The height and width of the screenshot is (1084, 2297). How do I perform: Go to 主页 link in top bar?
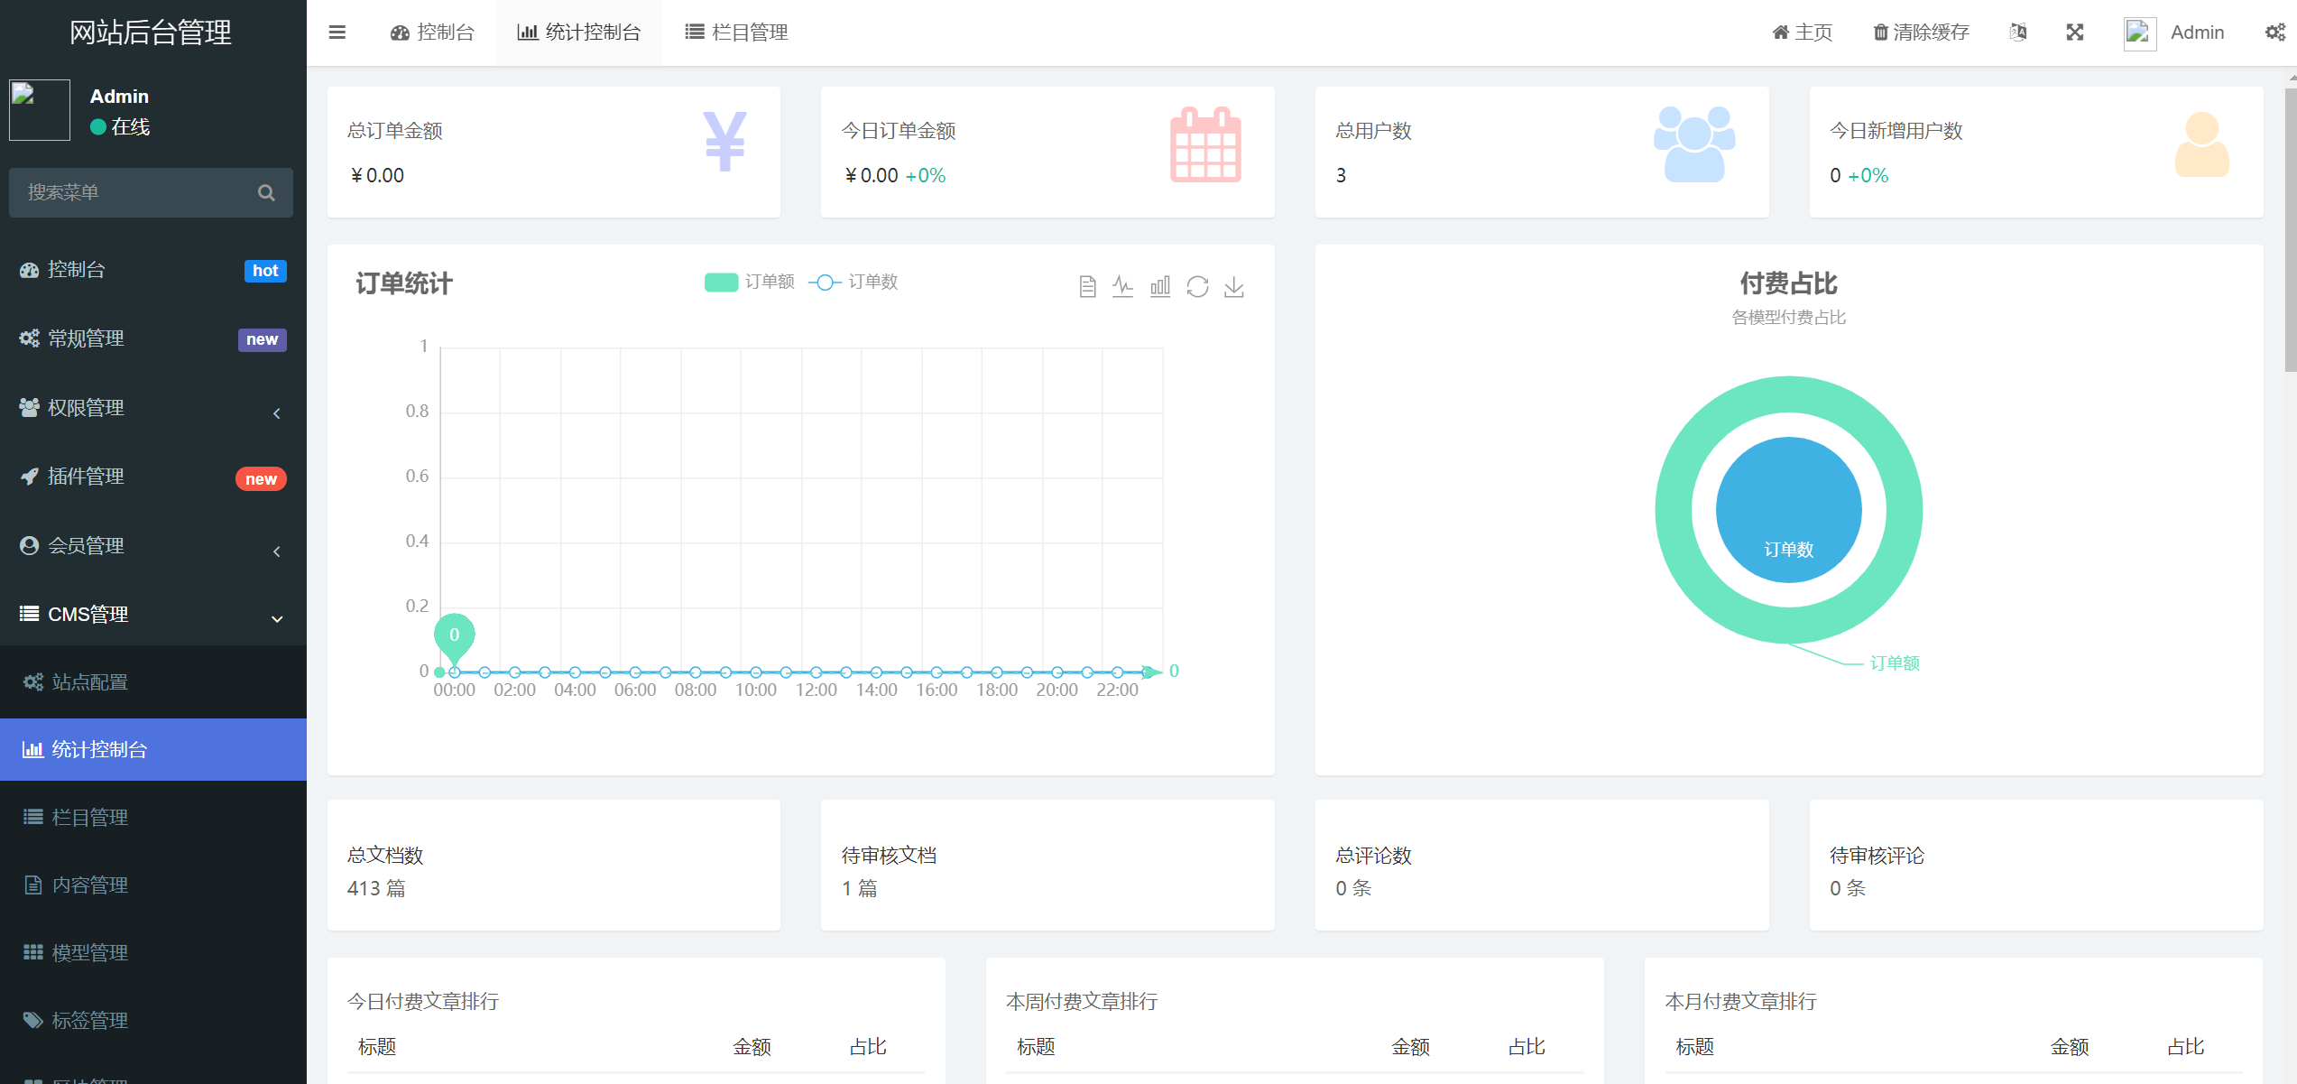1802,32
